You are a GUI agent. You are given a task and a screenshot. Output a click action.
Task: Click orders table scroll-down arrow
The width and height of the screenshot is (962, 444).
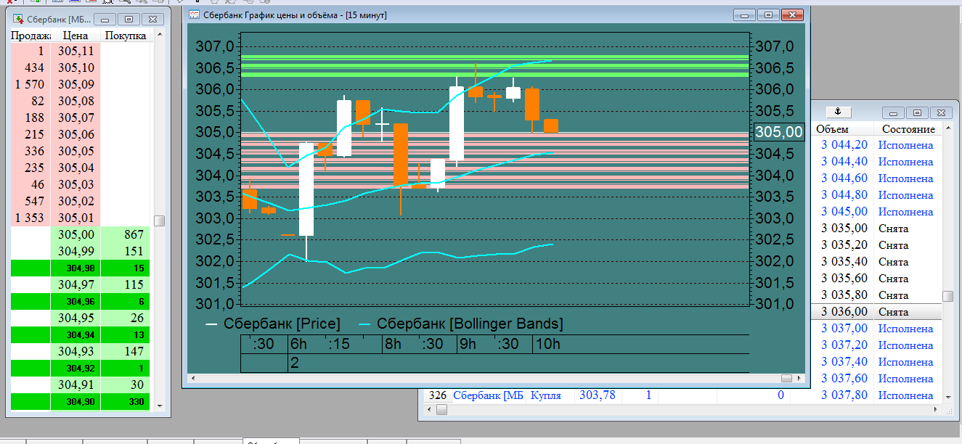947,397
